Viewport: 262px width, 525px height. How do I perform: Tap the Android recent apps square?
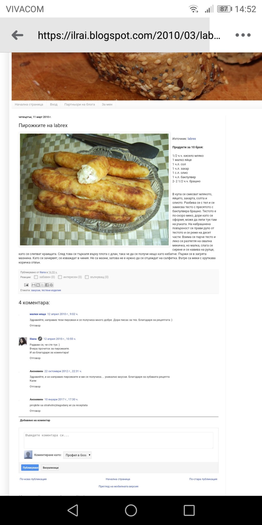click(189, 510)
